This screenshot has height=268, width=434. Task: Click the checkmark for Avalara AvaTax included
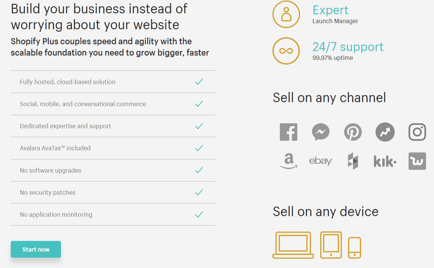[x=199, y=148]
